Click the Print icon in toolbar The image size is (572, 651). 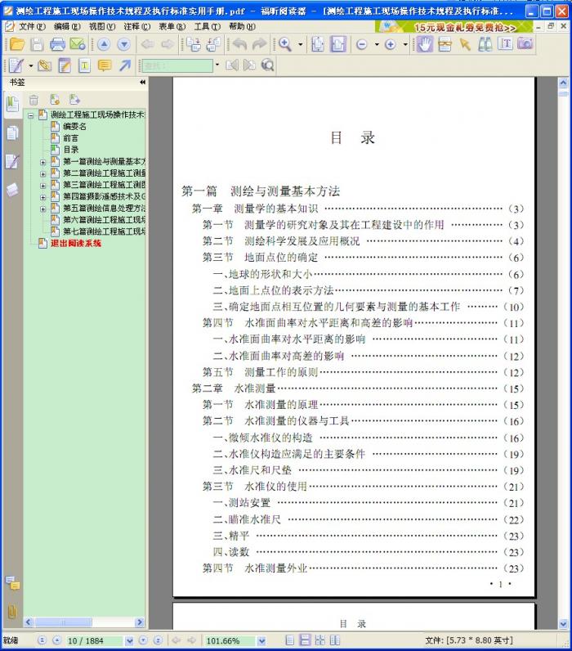click(x=57, y=44)
